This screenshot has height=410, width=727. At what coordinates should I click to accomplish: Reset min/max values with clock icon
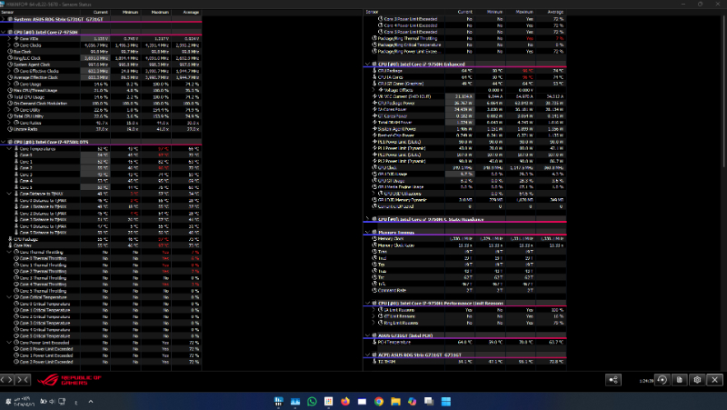662,380
